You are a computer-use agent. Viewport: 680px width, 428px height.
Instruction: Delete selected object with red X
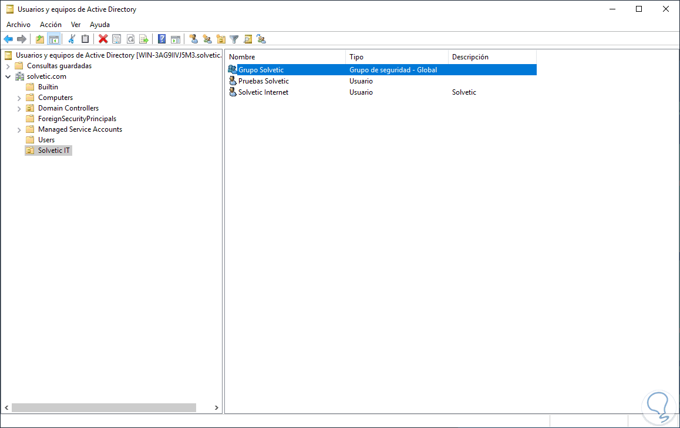(x=103, y=39)
